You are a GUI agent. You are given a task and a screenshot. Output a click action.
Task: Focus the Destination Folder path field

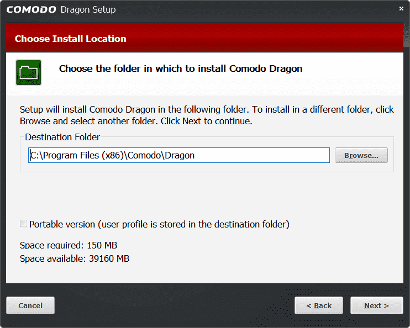pyautogui.click(x=179, y=155)
